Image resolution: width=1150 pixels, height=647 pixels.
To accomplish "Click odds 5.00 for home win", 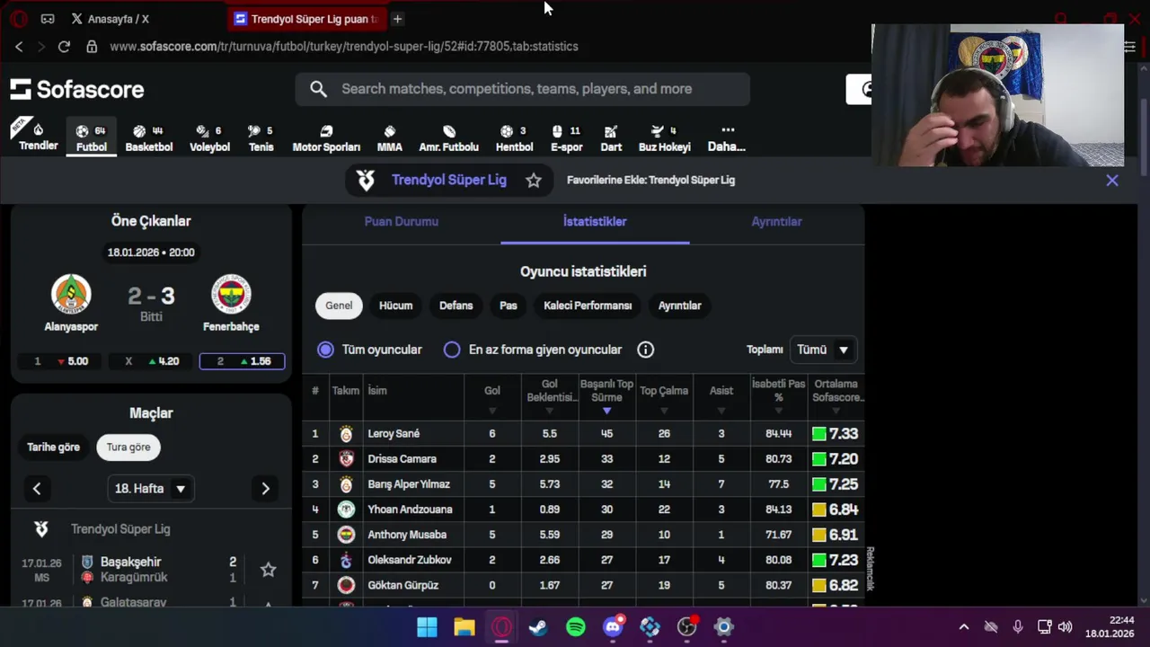I will 60,361.
